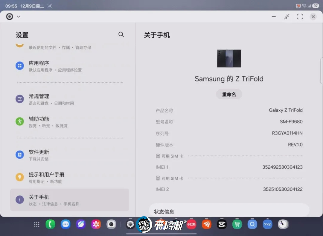Click the Settings app icon in title bar
Viewport: 323px width, 236px height.
(10, 16)
